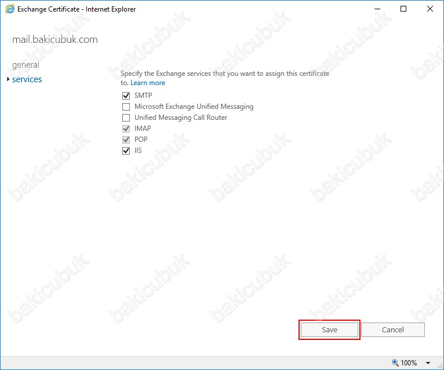Uncheck the IIS service checkbox
The width and height of the screenshot is (444, 370).
(x=126, y=151)
